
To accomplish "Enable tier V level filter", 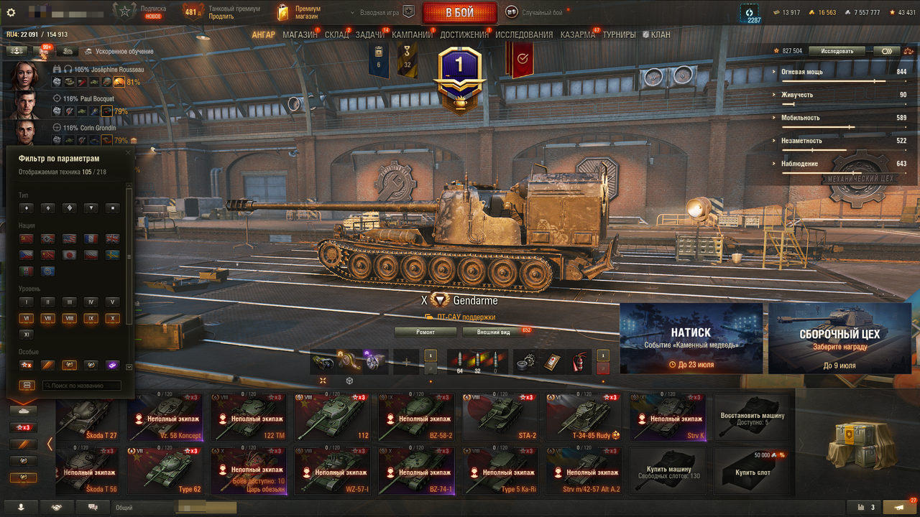I will point(112,302).
